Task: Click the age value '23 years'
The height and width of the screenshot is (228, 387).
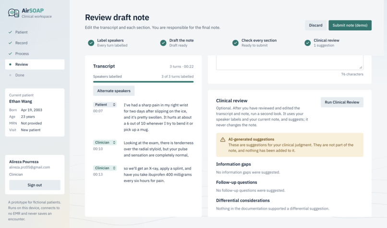Action: pos(28,117)
